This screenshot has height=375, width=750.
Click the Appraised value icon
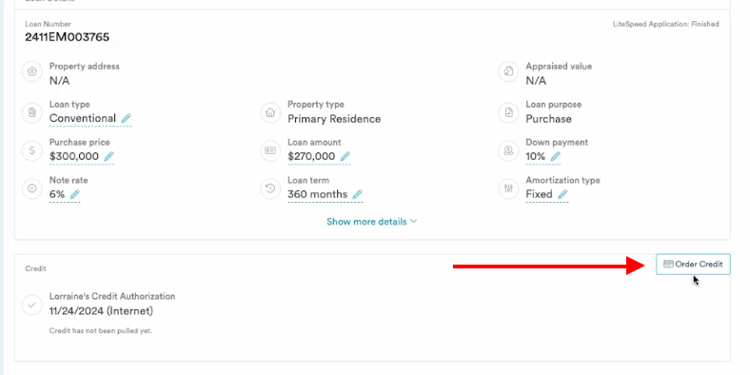point(508,71)
